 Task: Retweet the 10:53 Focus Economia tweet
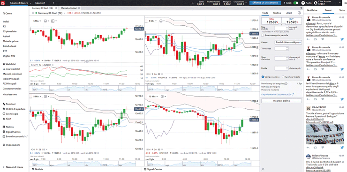click(x=315, y=69)
